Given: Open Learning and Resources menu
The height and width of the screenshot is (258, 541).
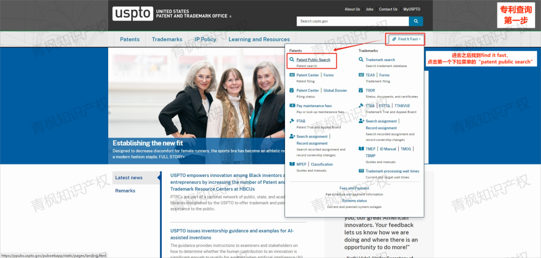Looking at the screenshot, I should click(259, 39).
